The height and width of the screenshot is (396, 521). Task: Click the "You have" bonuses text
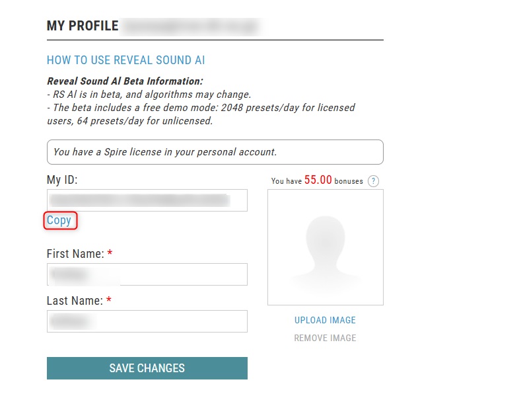coord(286,181)
